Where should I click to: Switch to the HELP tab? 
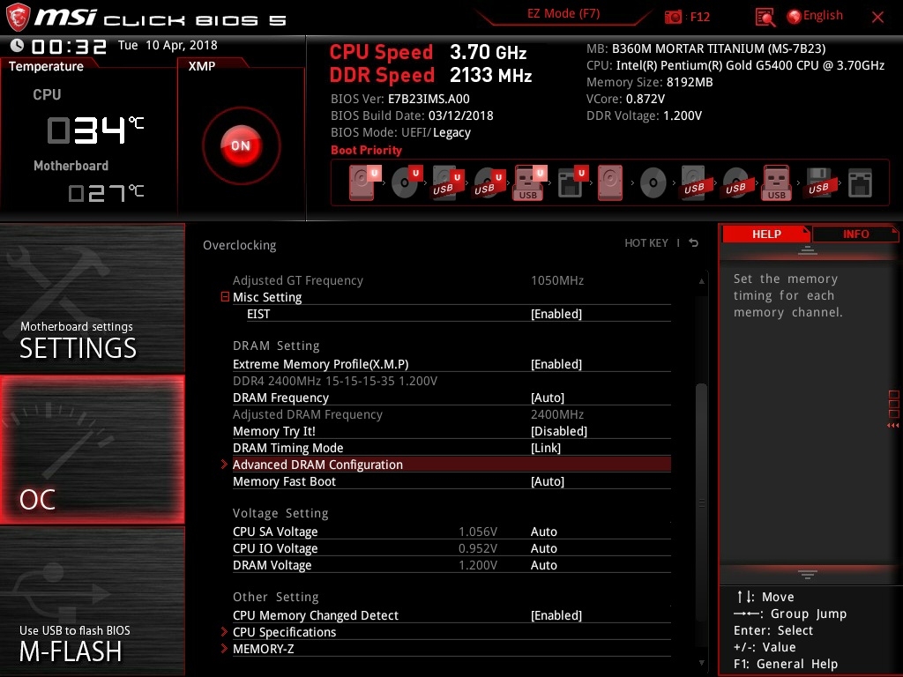(766, 234)
